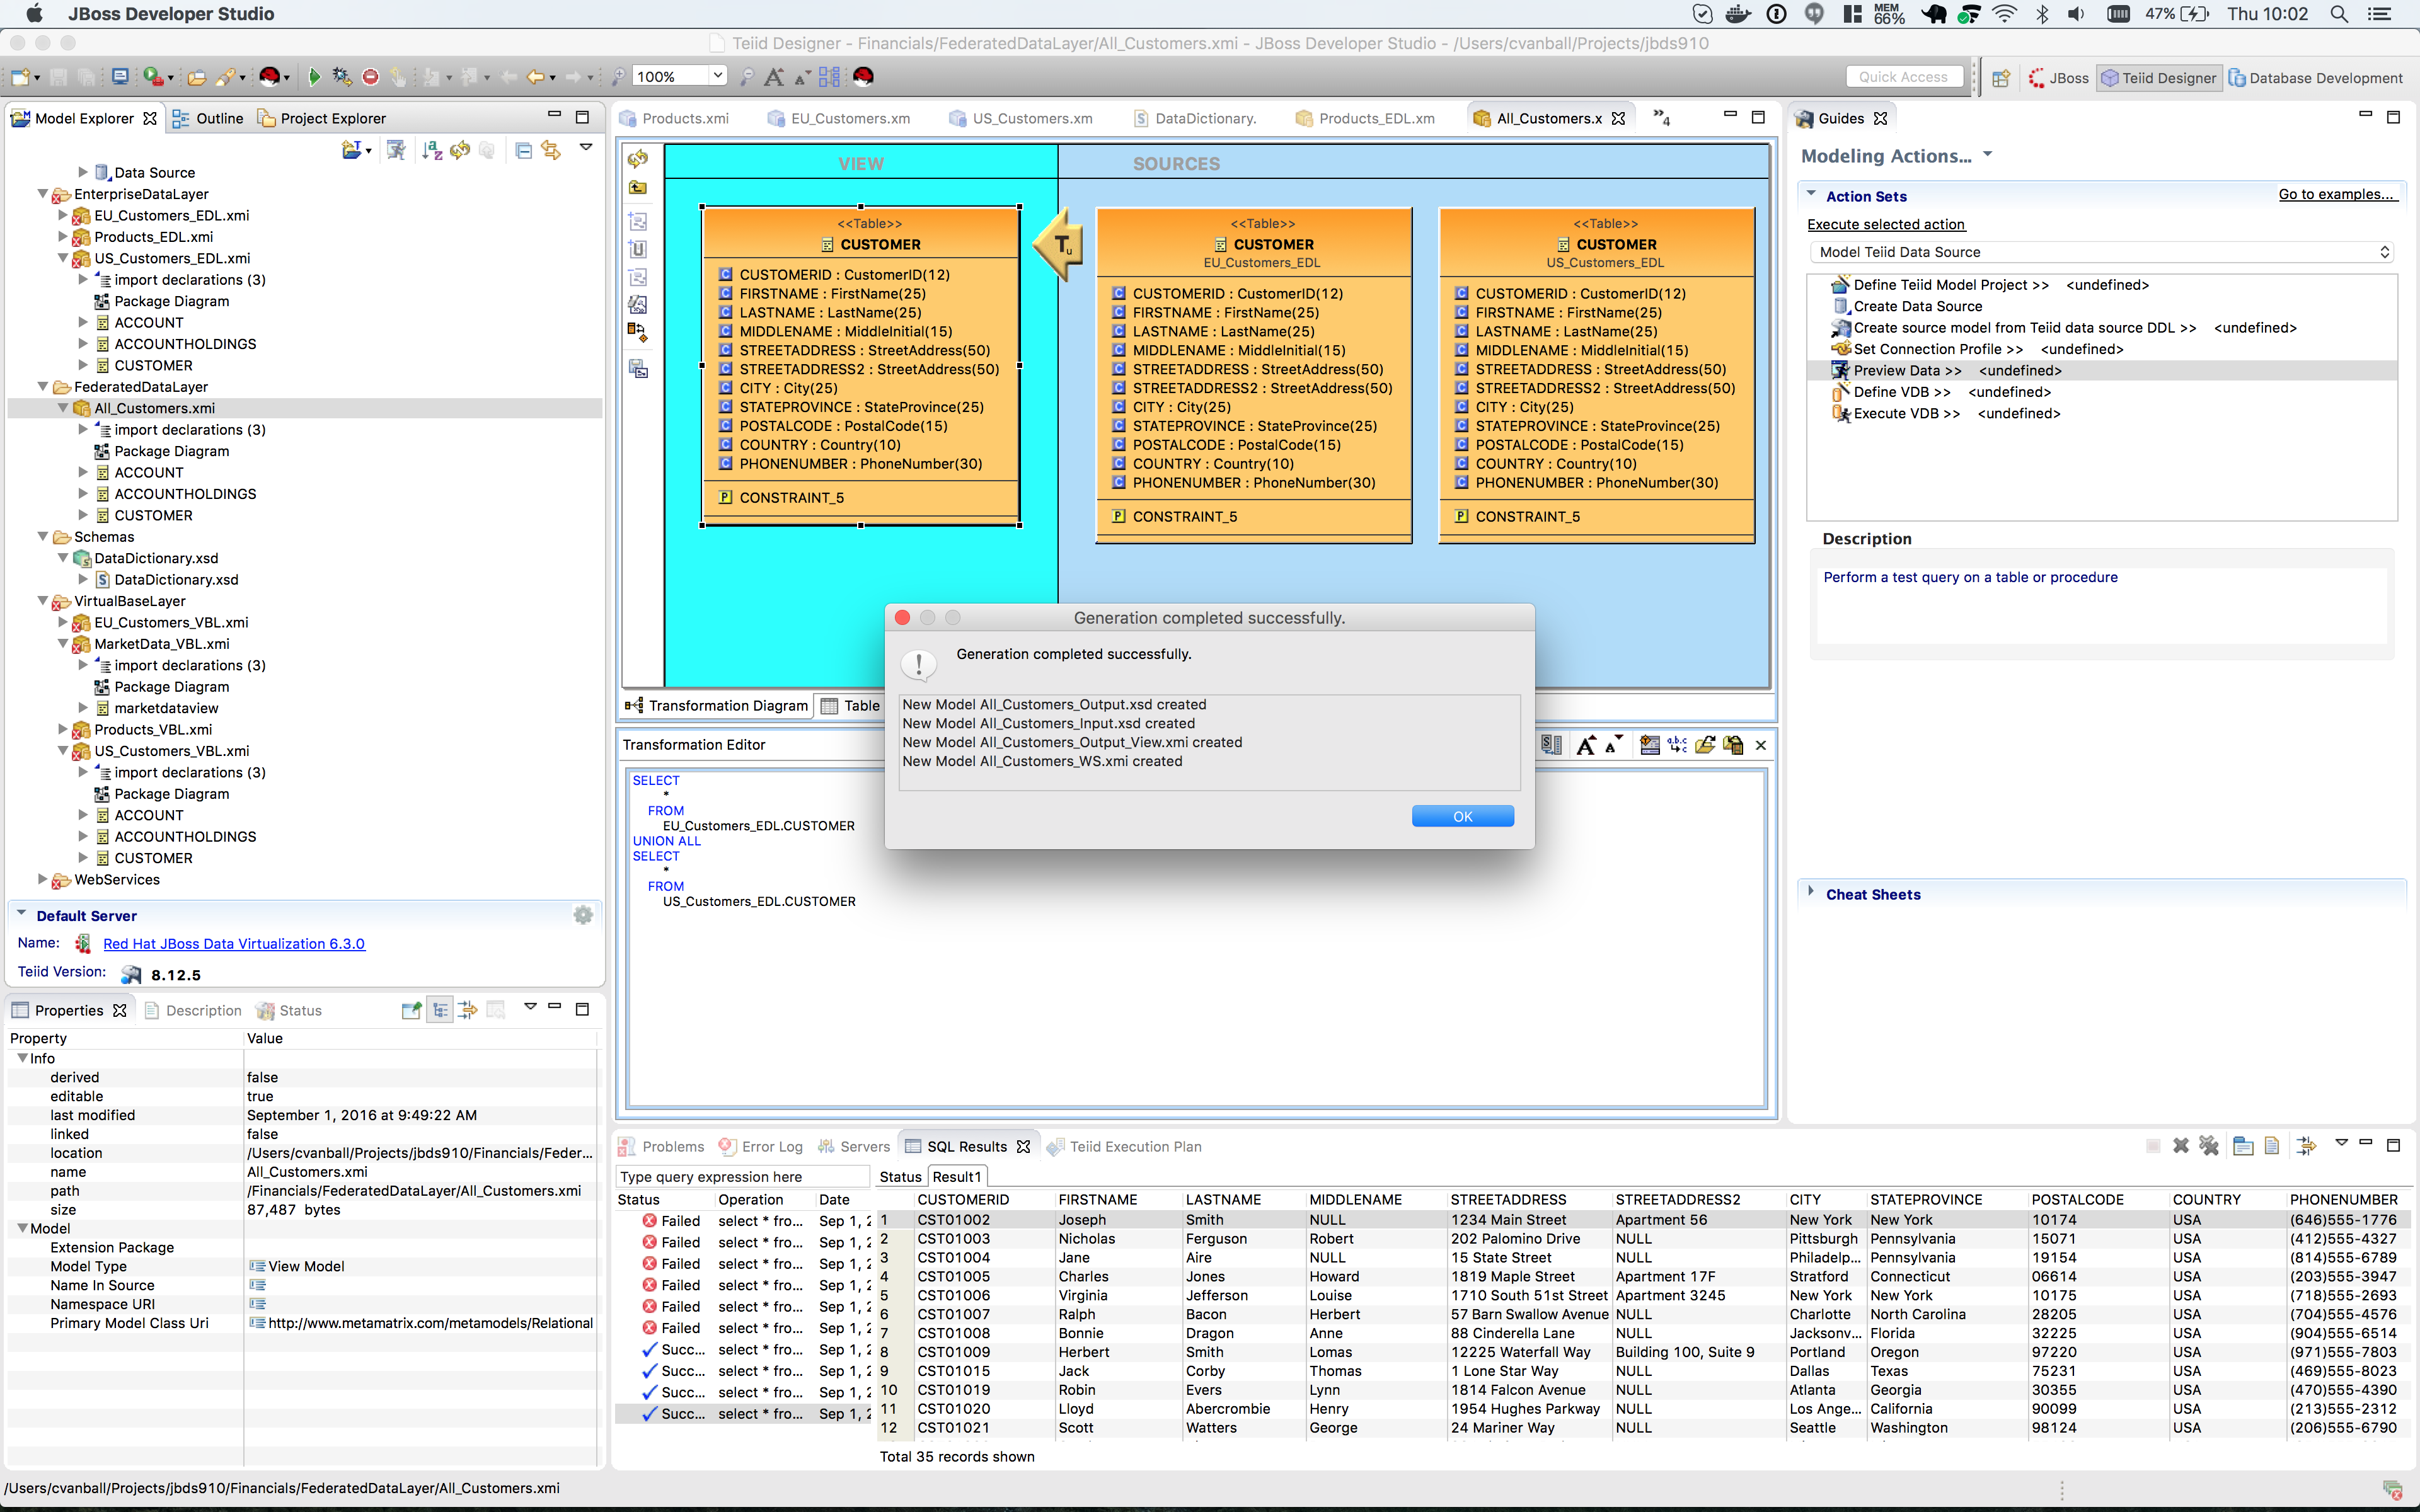Open the 100% zoom level dropdown
The width and height of the screenshot is (2420, 1512).
click(717, 76)
